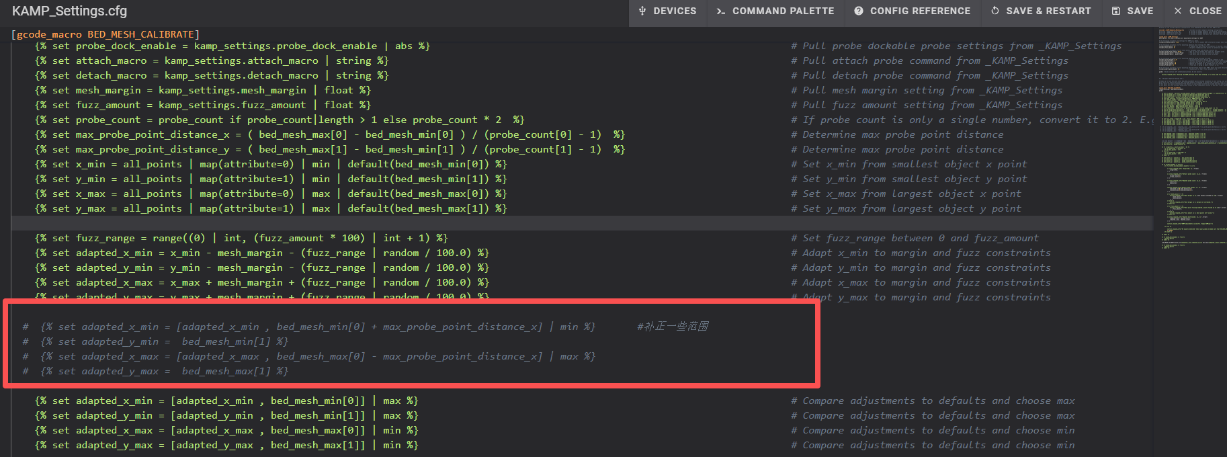This screenshot has width=1227, height=457.
Task: Open the Command Palette
Action: tap(775, 11)
